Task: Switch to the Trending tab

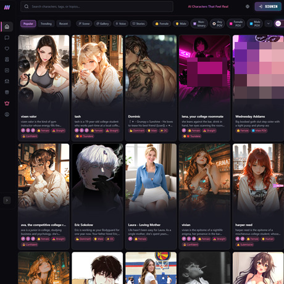Action: coord(46,23)
